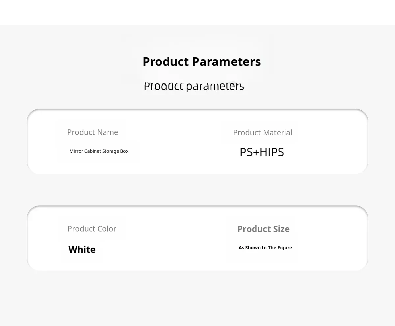Click the "As Shown In The Figure" text
The height and width of the screenshot is (326, 395).
pyautogui.click(x=265, y=248)
